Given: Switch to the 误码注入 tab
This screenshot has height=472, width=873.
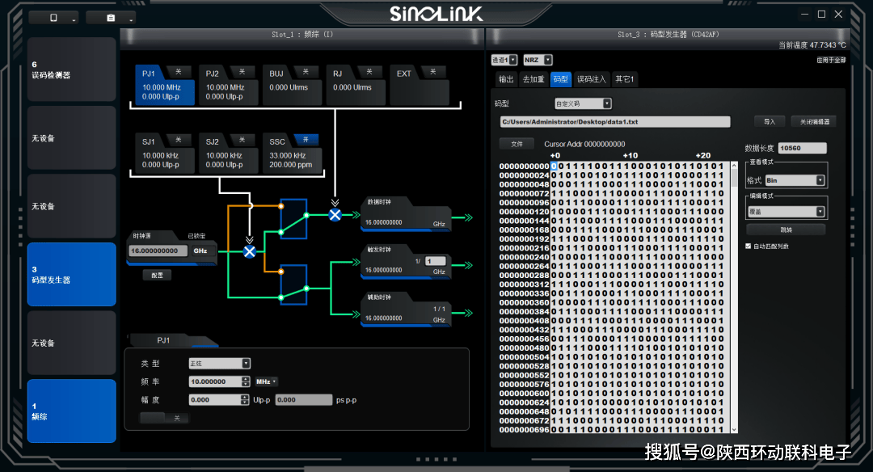Looking at the screenshot, I should (x=591, y=79).
